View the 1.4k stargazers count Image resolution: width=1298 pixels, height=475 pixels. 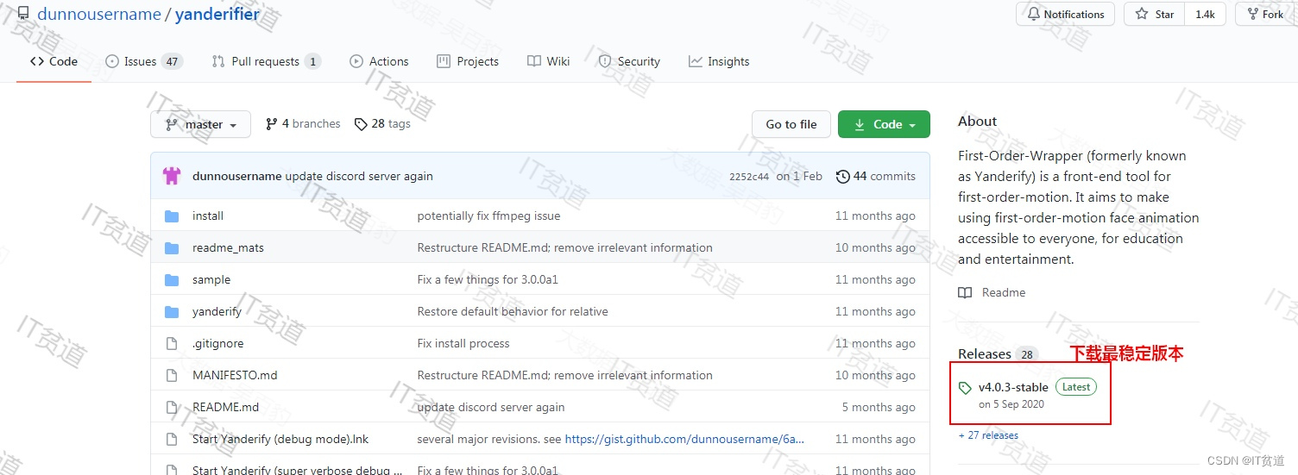[1205, 14]
